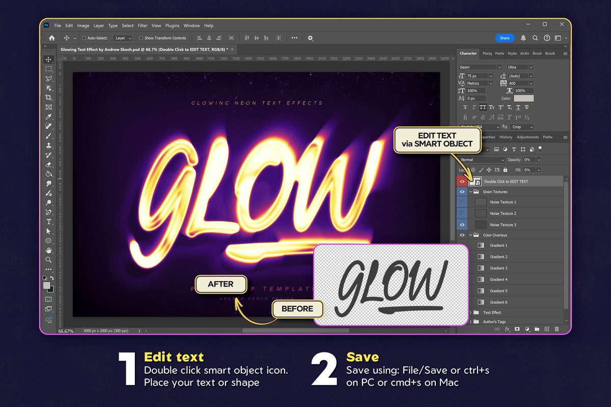Select the Type tool in the toolbar

(x=48, y=222)
